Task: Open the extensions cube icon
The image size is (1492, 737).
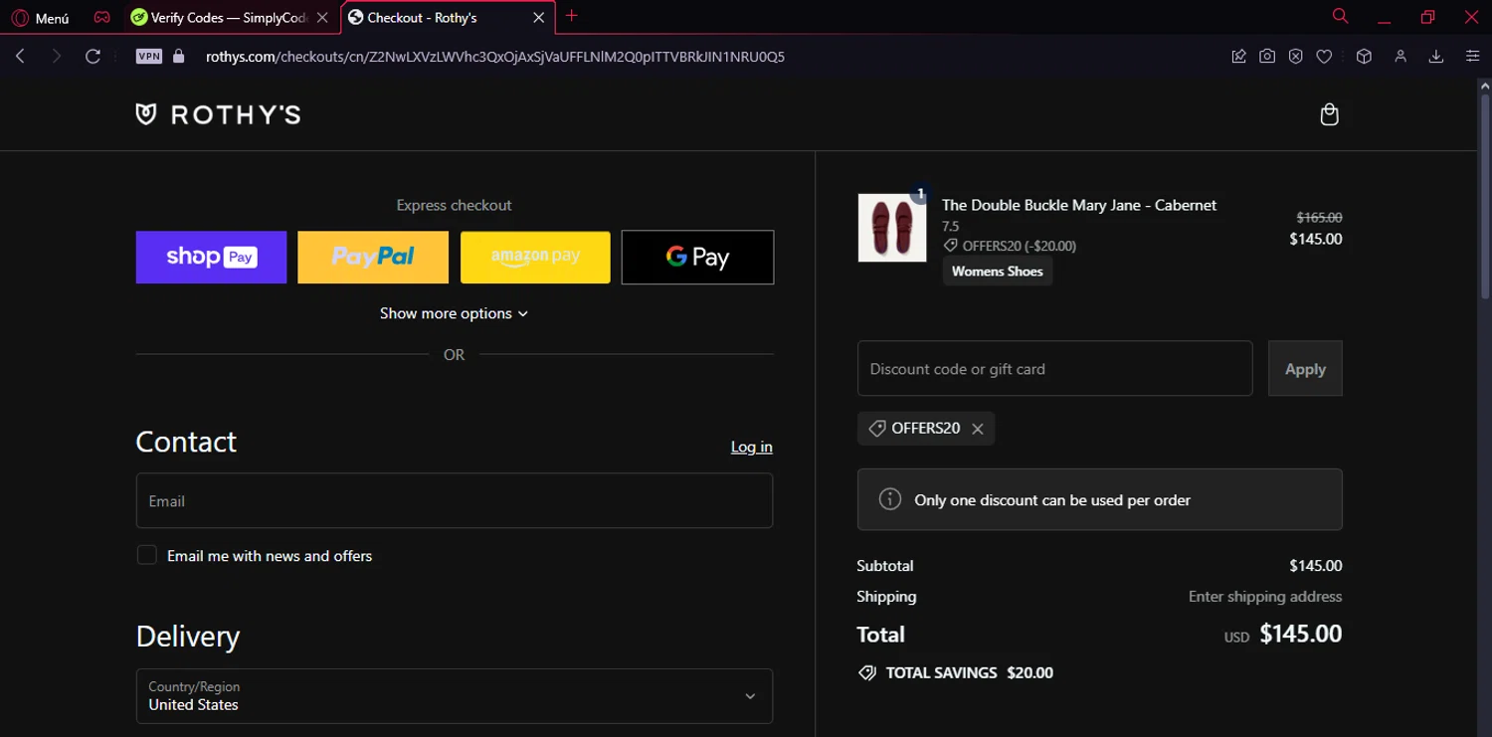Action: [x=1364, y=57]
